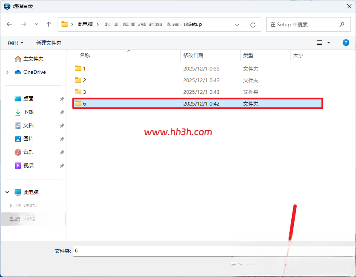Open the view options dropdown arrow
This screenshot has height=277, width=356.
pos(328,43)
